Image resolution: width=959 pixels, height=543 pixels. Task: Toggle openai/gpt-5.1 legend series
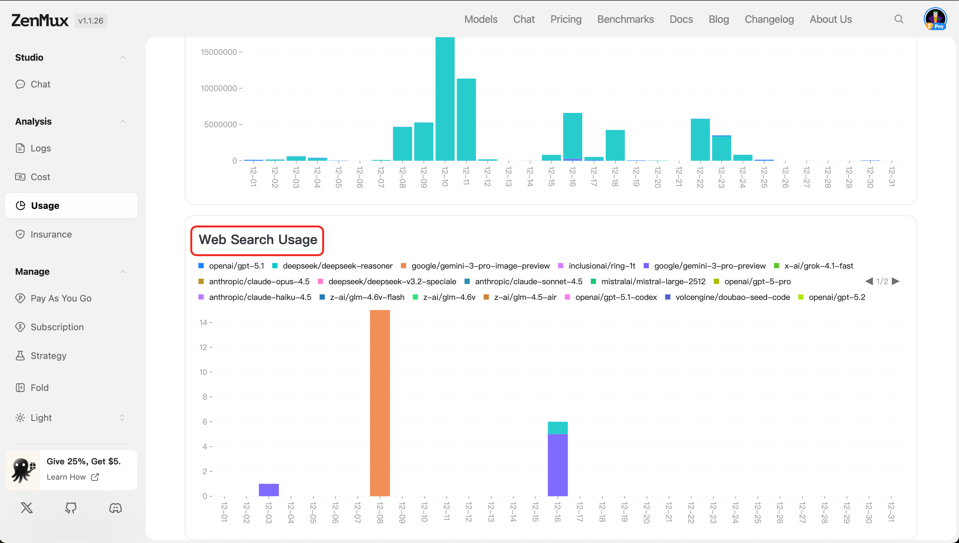(236, 266)
